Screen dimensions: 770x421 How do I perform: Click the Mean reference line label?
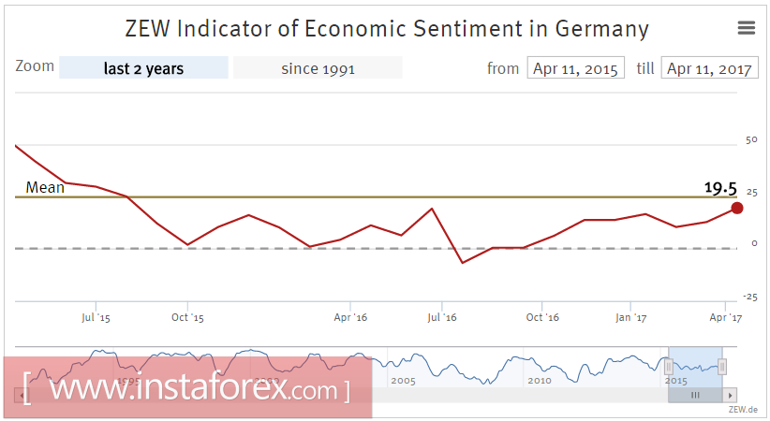pyautogui.click(x=45, y=188)
